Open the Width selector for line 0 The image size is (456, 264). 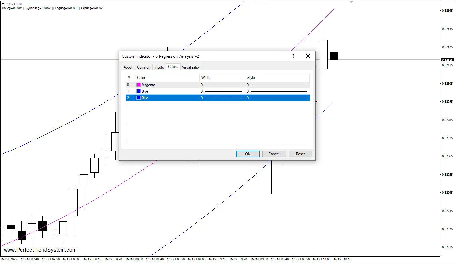pos(222,85)
